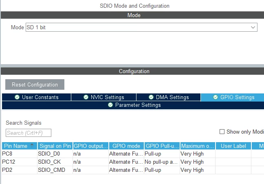
Task: Click green check icon on DMA Settings tab
Action: coord(151,97)
